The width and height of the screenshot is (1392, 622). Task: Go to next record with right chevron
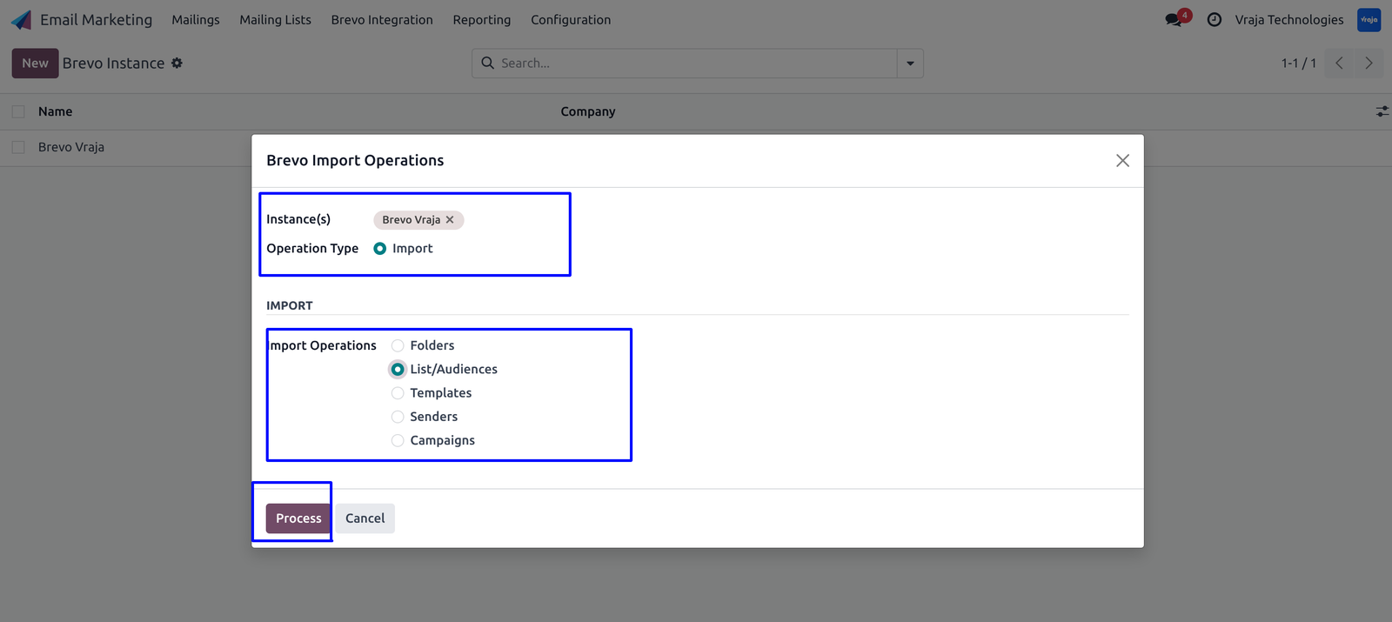tap(1369, 63)
